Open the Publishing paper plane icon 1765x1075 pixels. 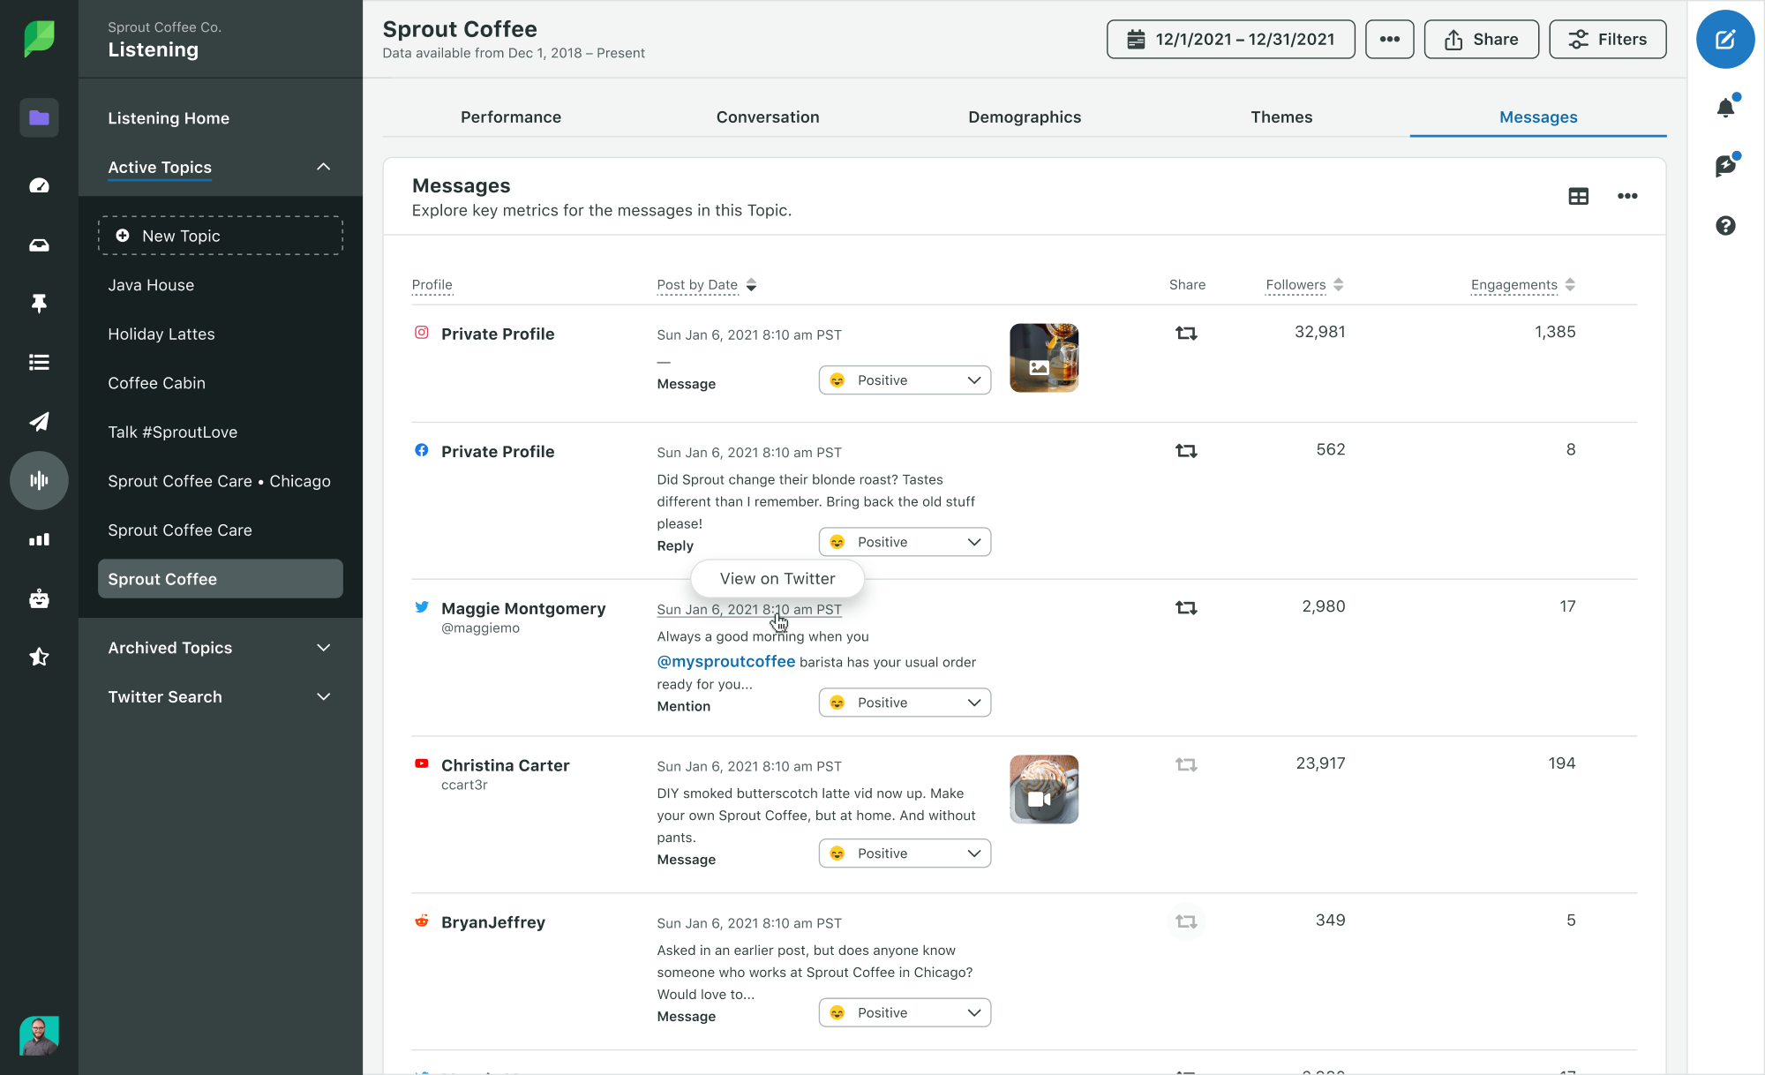coord(39,422)
